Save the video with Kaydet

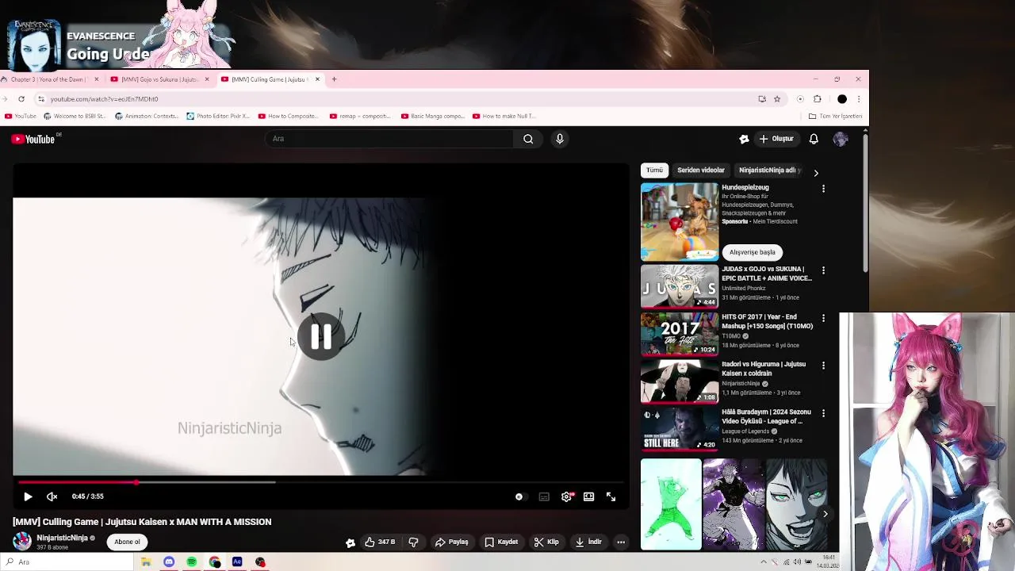tap(501, 542)
